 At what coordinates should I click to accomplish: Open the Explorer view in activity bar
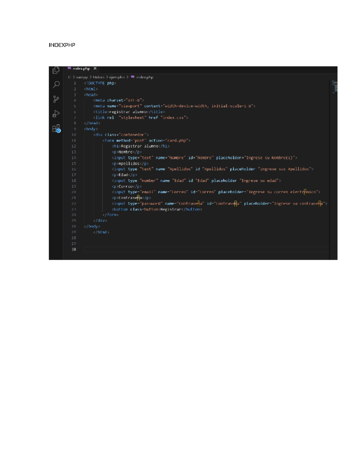point(56,70)
